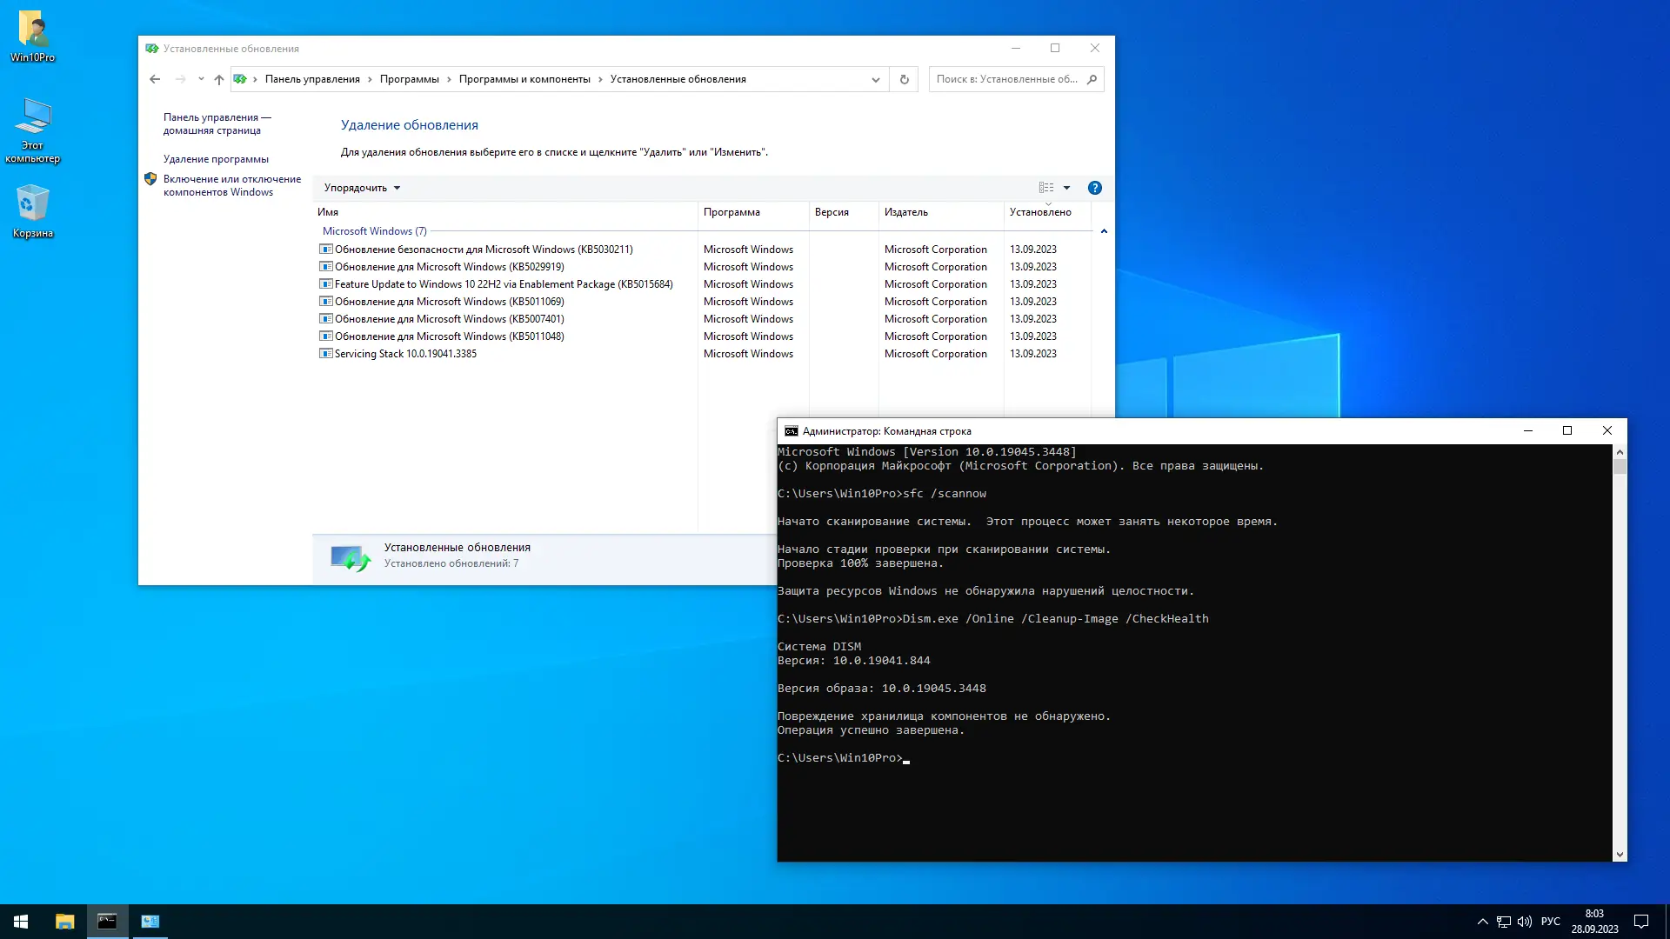Click the up-folder arrow icon
Image resolution: width=1670 pixels, height=939 pixels.
[218, 79]
